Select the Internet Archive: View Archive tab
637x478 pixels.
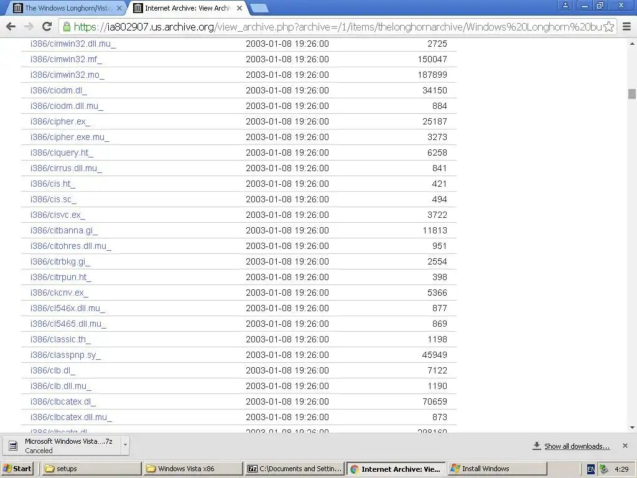[x=188, y=8]
